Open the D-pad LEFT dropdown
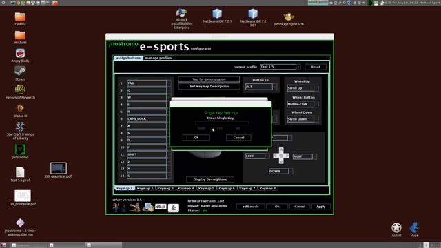Image resolution: width=441 pixels, height=248 pixels. click(x=267, y=156)
